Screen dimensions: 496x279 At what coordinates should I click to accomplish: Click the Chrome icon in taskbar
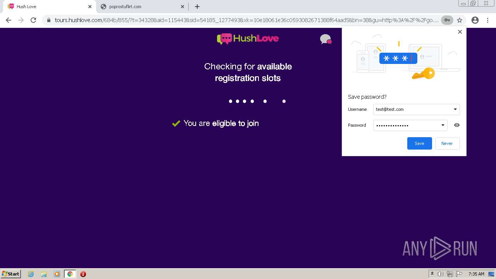pos(70,274)
